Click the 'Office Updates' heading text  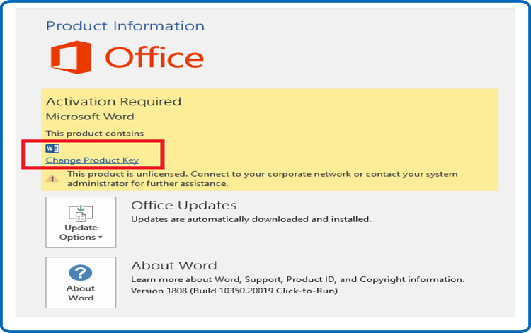point(183,205)
